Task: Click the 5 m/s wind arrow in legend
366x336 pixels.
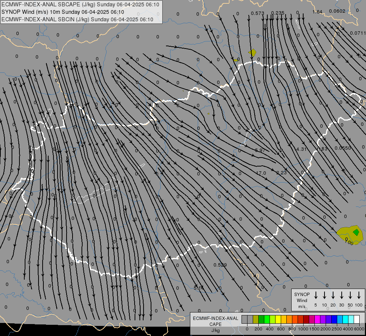Action: pos(316,295)
